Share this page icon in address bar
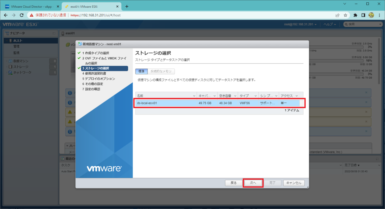 (x=338, y=15)
